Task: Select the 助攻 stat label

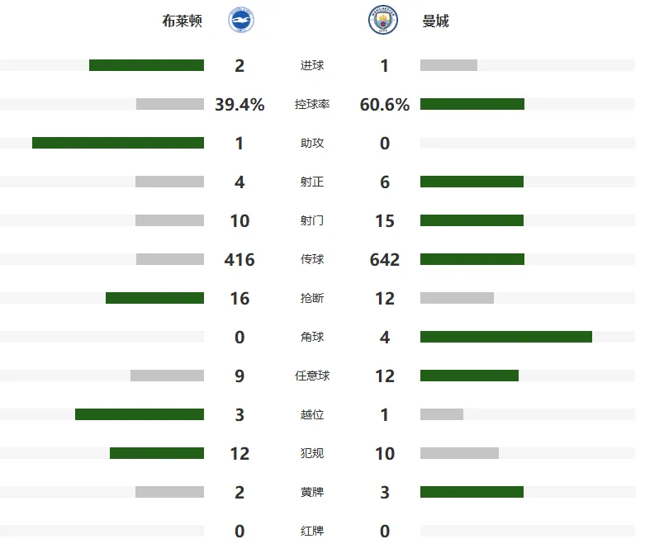Action: click(x=312, y=143)
